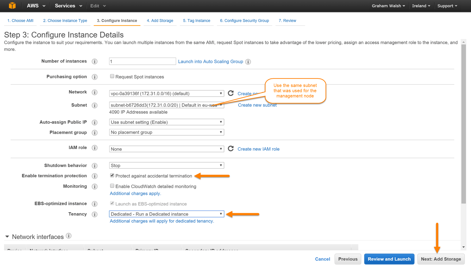This screenshot has height=269, width=471.
Task: Click Next: Add Storage button
Action: (x=441, y=259)
